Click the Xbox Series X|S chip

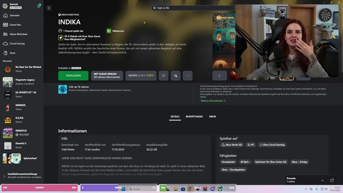pyautogui.click(x=232, y=145)
